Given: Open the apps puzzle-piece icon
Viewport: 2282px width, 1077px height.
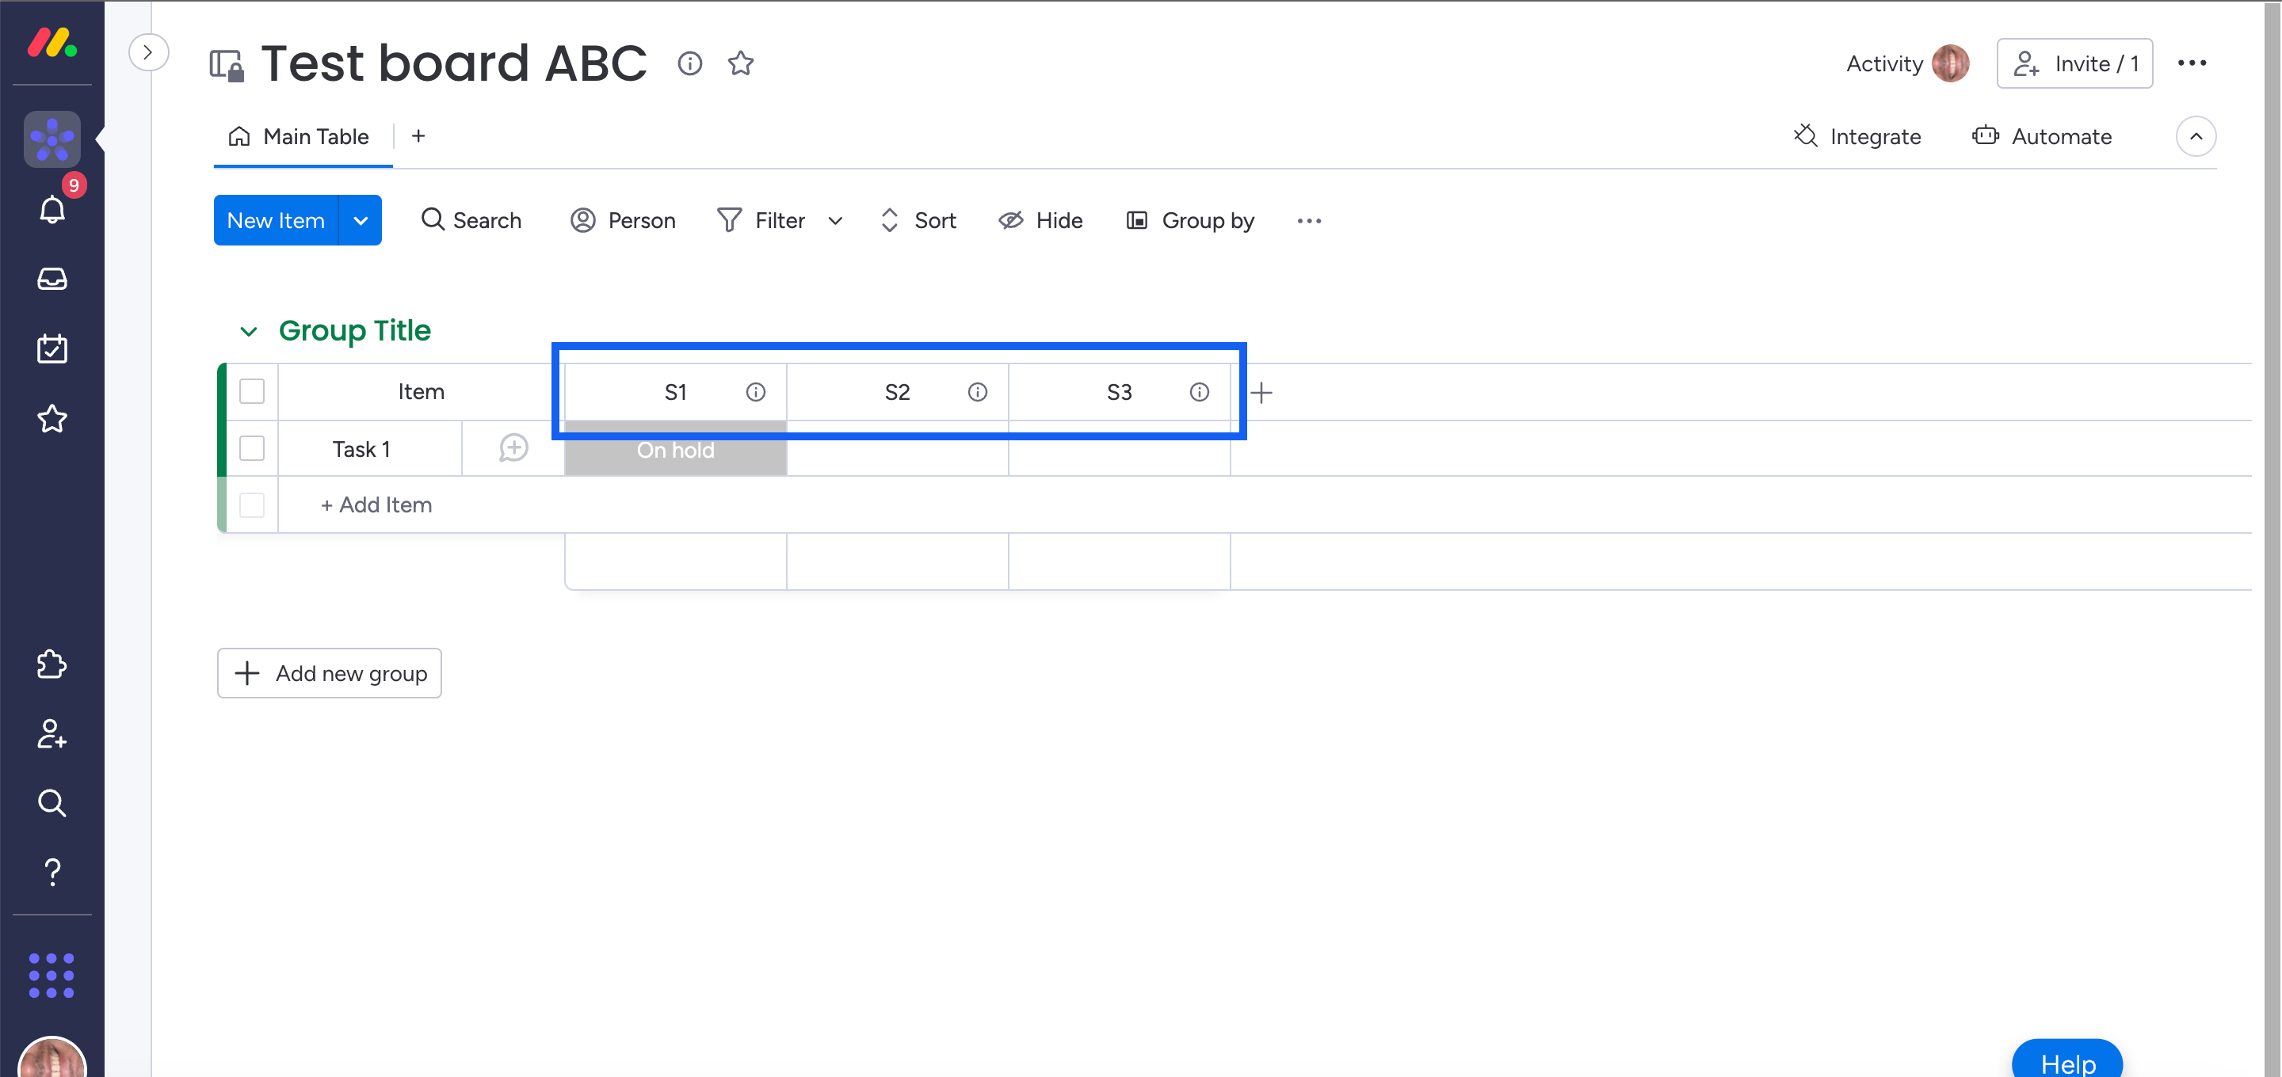Looking at the screenshot, I should pos(52,664).
